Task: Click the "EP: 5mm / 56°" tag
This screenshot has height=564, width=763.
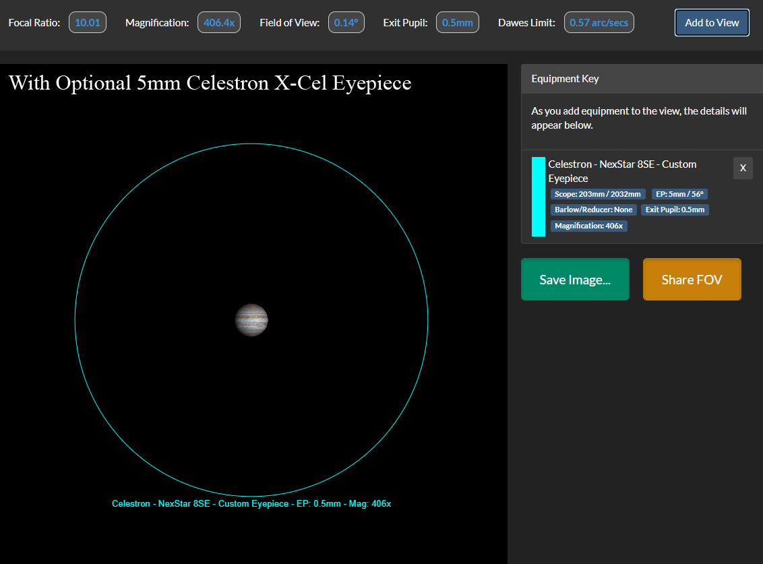Action: click(679, 193)
